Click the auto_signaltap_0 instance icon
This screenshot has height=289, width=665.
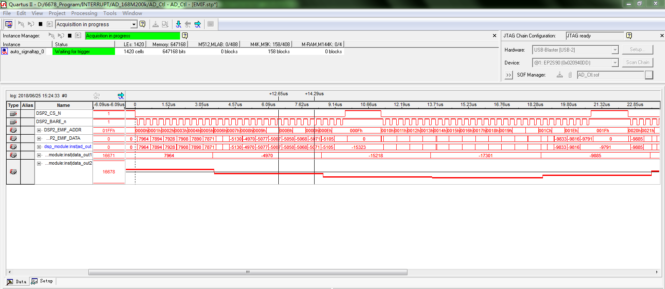pos(5,52)
